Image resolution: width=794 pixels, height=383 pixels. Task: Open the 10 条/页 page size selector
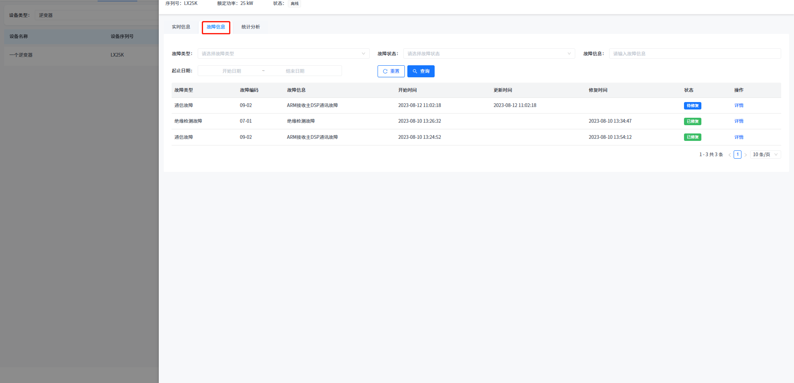pos(765,155)
